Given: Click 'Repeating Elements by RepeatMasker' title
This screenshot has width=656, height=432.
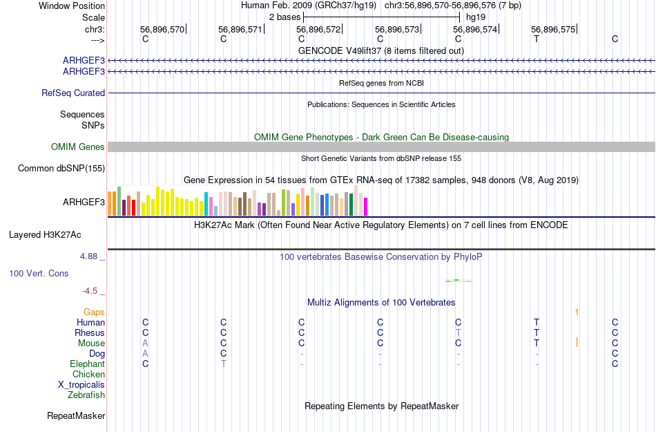Looking at the screenshot, I should click(382, 406).
